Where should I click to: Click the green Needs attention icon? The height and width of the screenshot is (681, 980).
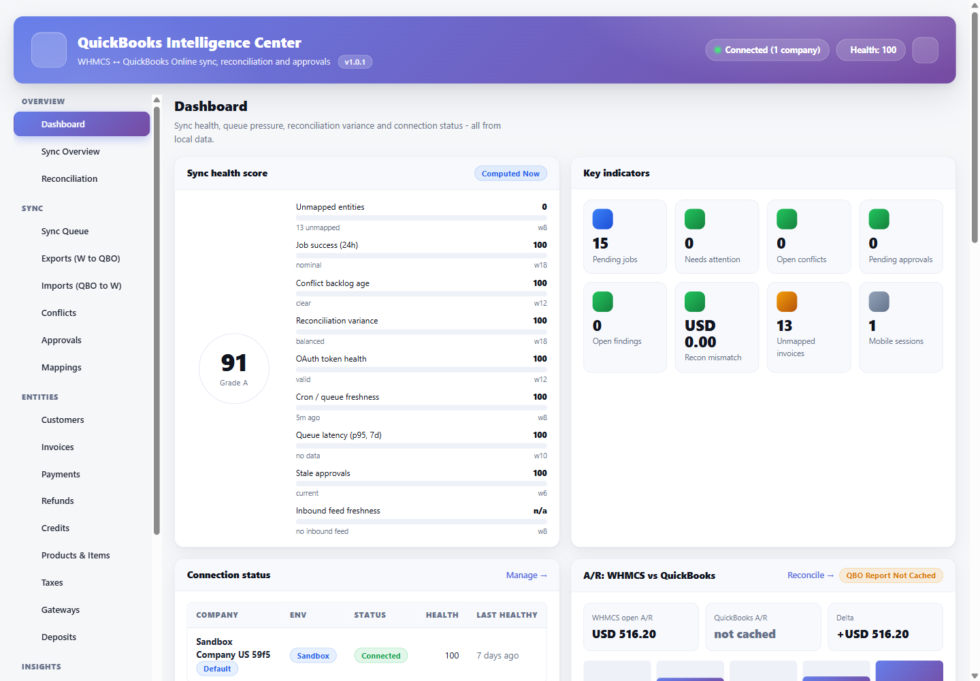pos(695,219)
